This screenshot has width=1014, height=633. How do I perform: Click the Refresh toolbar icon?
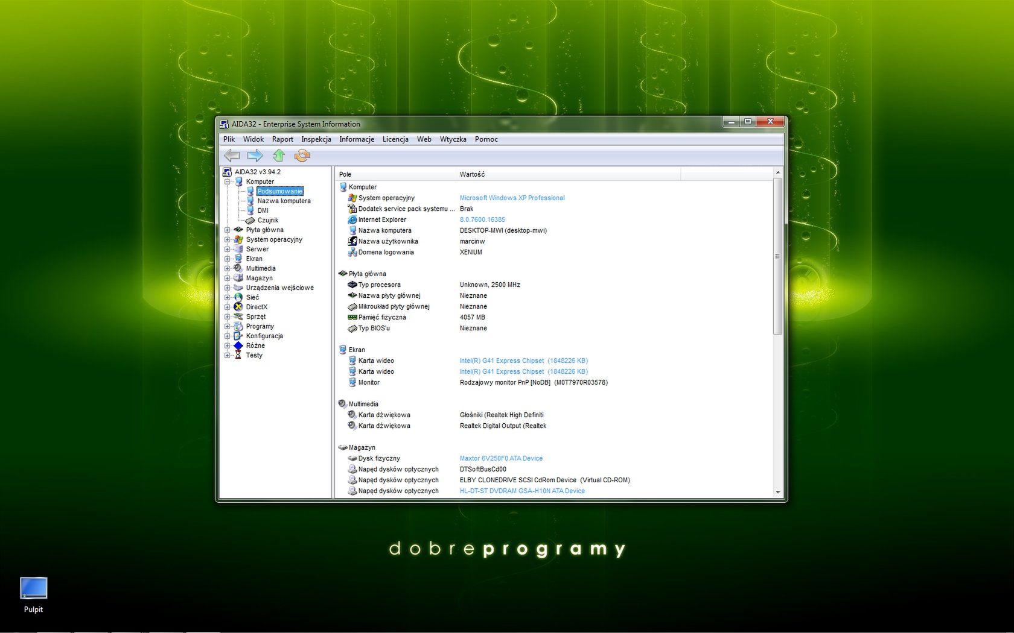[302, 156]
